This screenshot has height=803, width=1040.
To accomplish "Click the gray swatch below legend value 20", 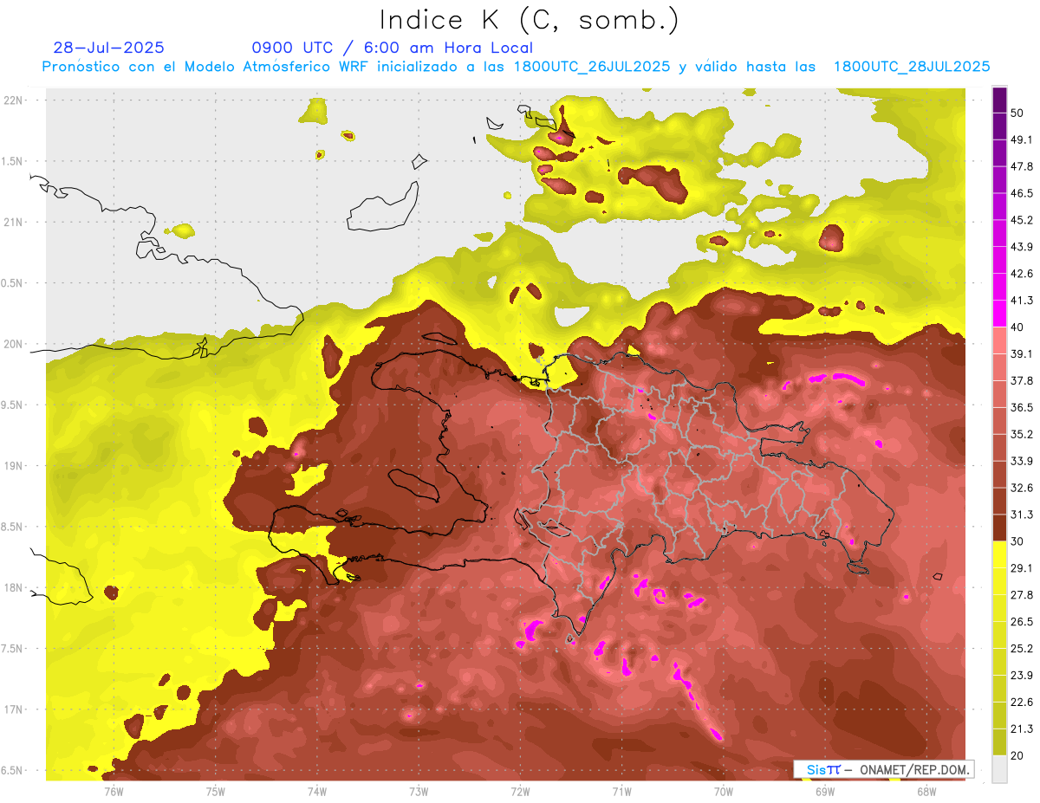I will (x=999, y=769).
